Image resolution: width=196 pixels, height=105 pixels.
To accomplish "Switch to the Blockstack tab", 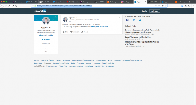I will [18, 2].
